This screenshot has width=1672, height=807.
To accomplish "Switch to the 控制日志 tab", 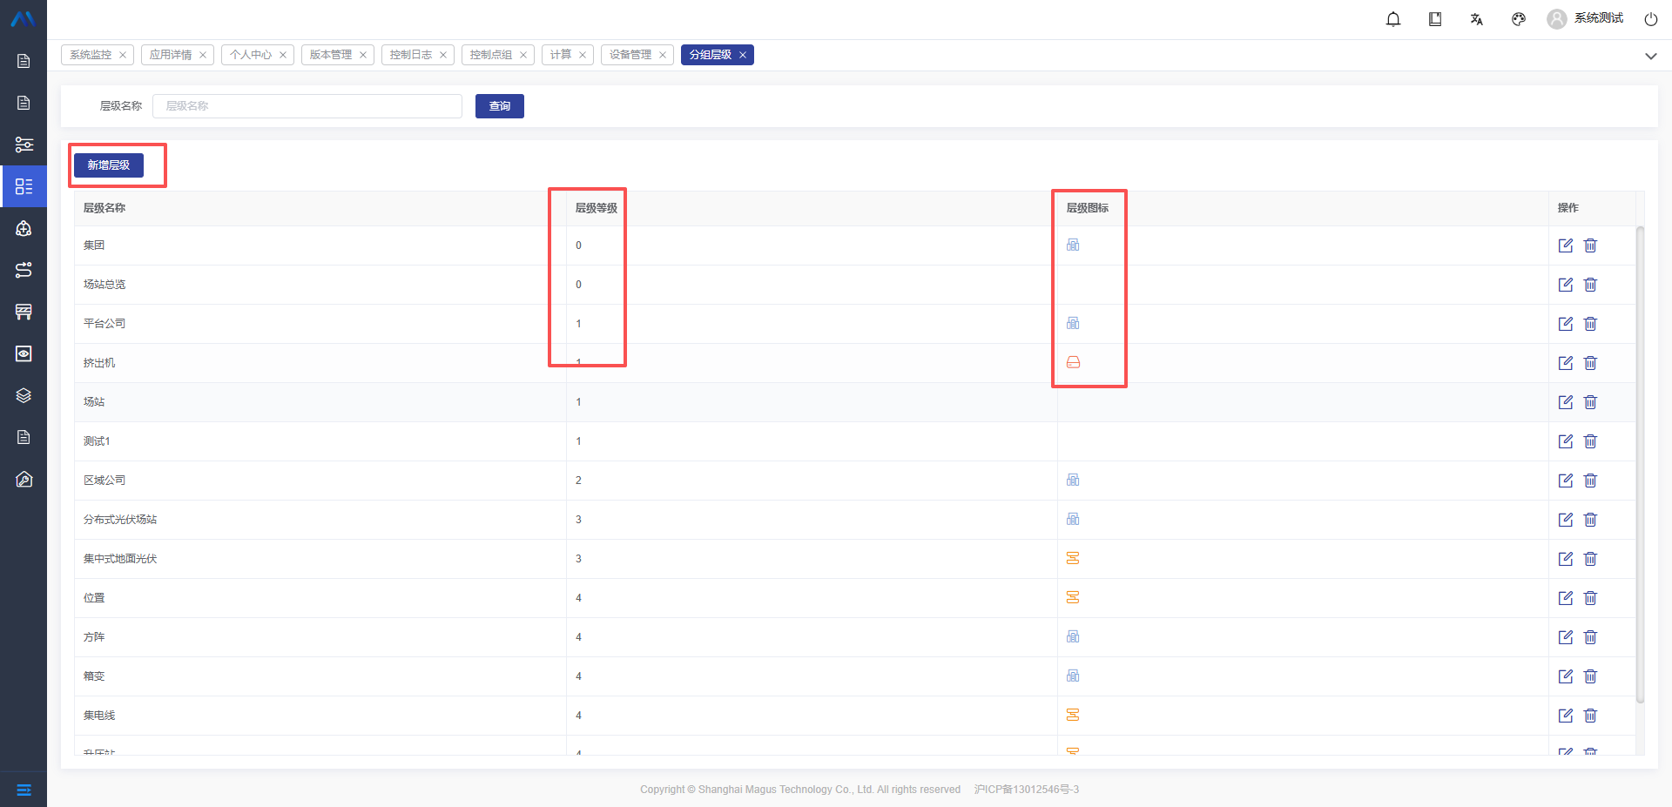I will [x=410, y=55].
